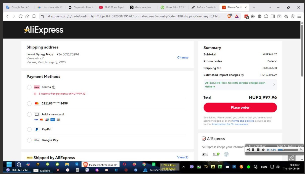Screen dimensions: 305x174
Task: Switch to FRASES en Español tab
Action: point(112,8)
